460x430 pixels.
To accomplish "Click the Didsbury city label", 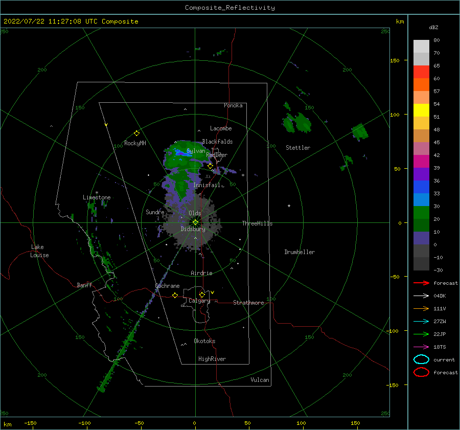I will pos(193,229).
